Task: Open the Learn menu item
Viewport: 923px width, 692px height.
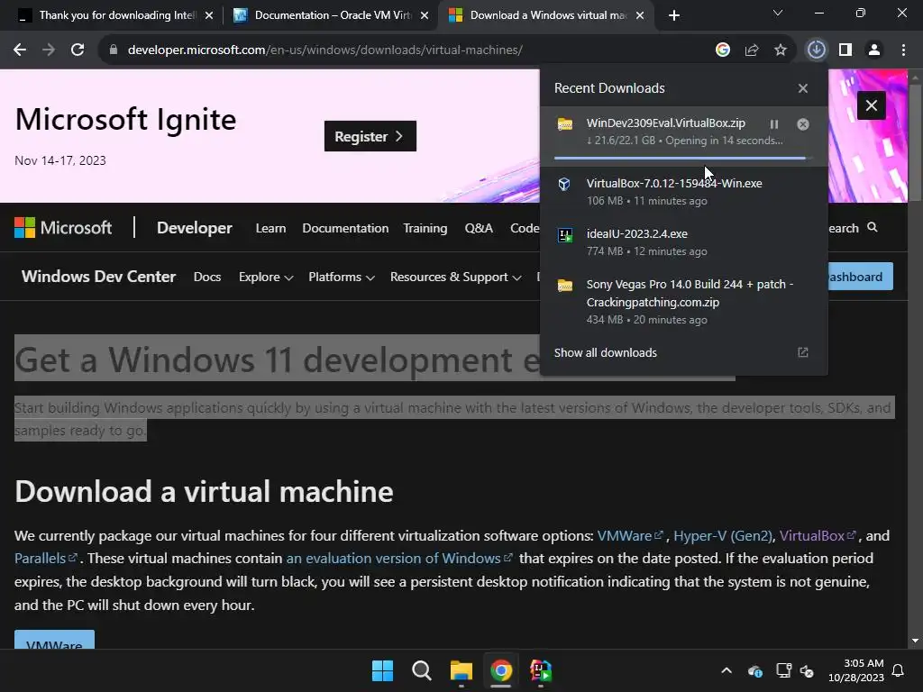Action: coord(270,228)
